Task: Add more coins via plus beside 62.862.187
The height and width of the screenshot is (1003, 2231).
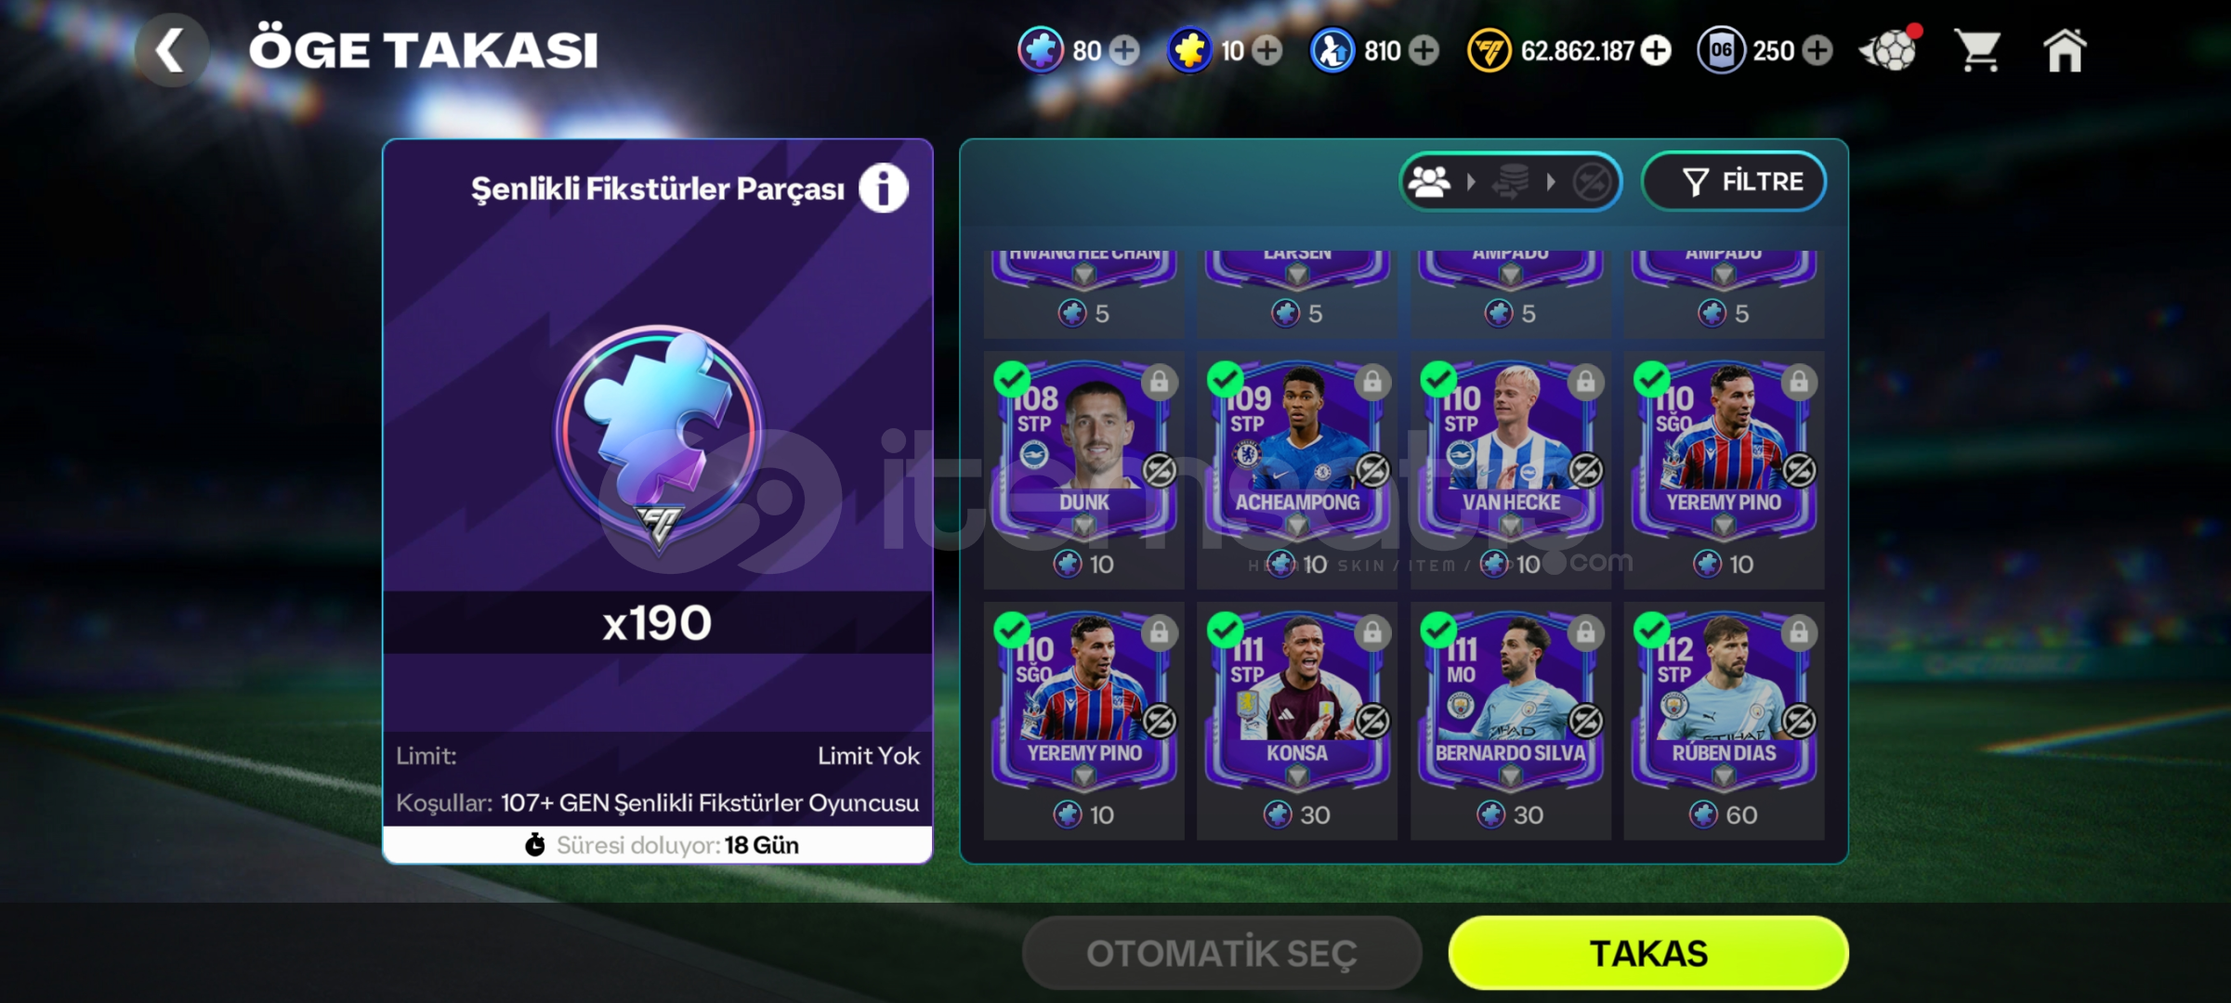Action: tap(1656, 50)
